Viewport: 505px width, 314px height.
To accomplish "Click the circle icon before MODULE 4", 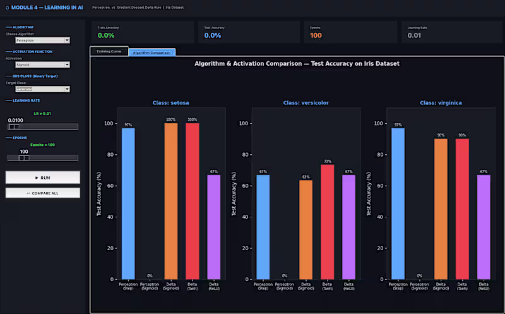I will 8,8.
